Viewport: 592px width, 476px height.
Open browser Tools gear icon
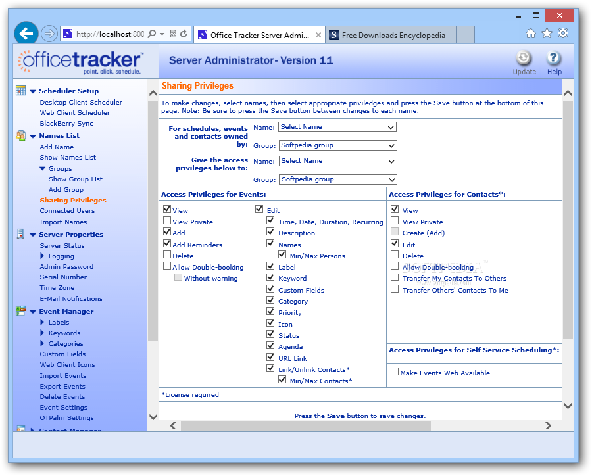coord(563,34)
